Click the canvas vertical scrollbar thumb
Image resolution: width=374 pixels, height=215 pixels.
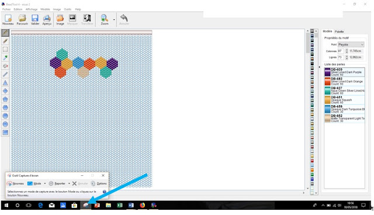308,43
